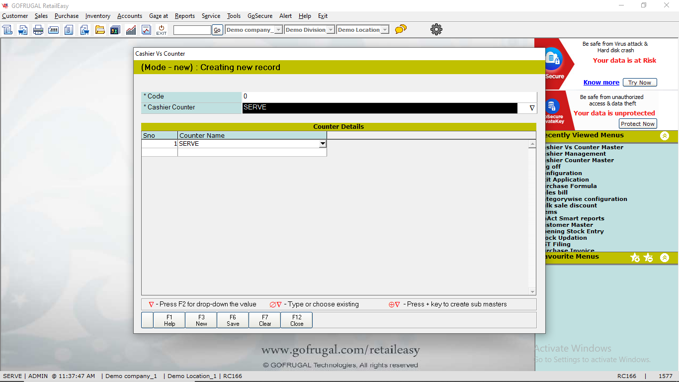Click the bar chart toolbar icon

point(131,30)
